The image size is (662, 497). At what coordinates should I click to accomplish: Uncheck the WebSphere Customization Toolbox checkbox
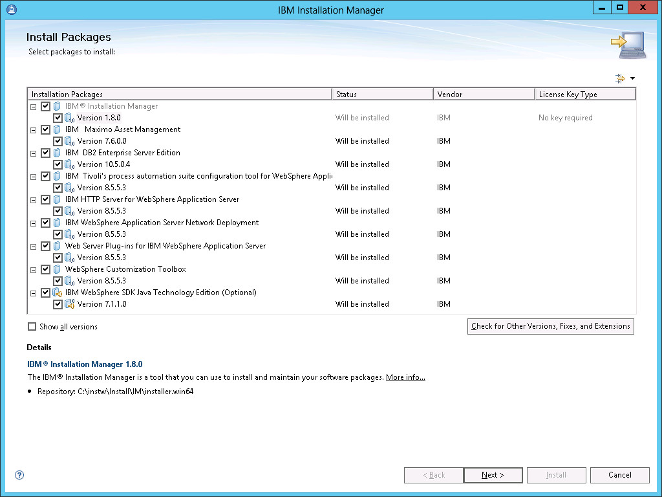coord(46,269)
